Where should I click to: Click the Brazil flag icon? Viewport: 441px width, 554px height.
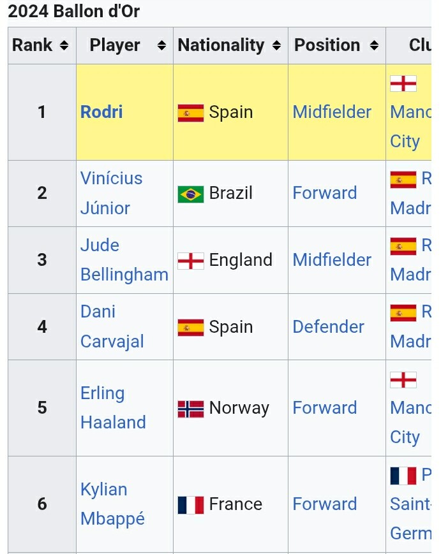191,194
